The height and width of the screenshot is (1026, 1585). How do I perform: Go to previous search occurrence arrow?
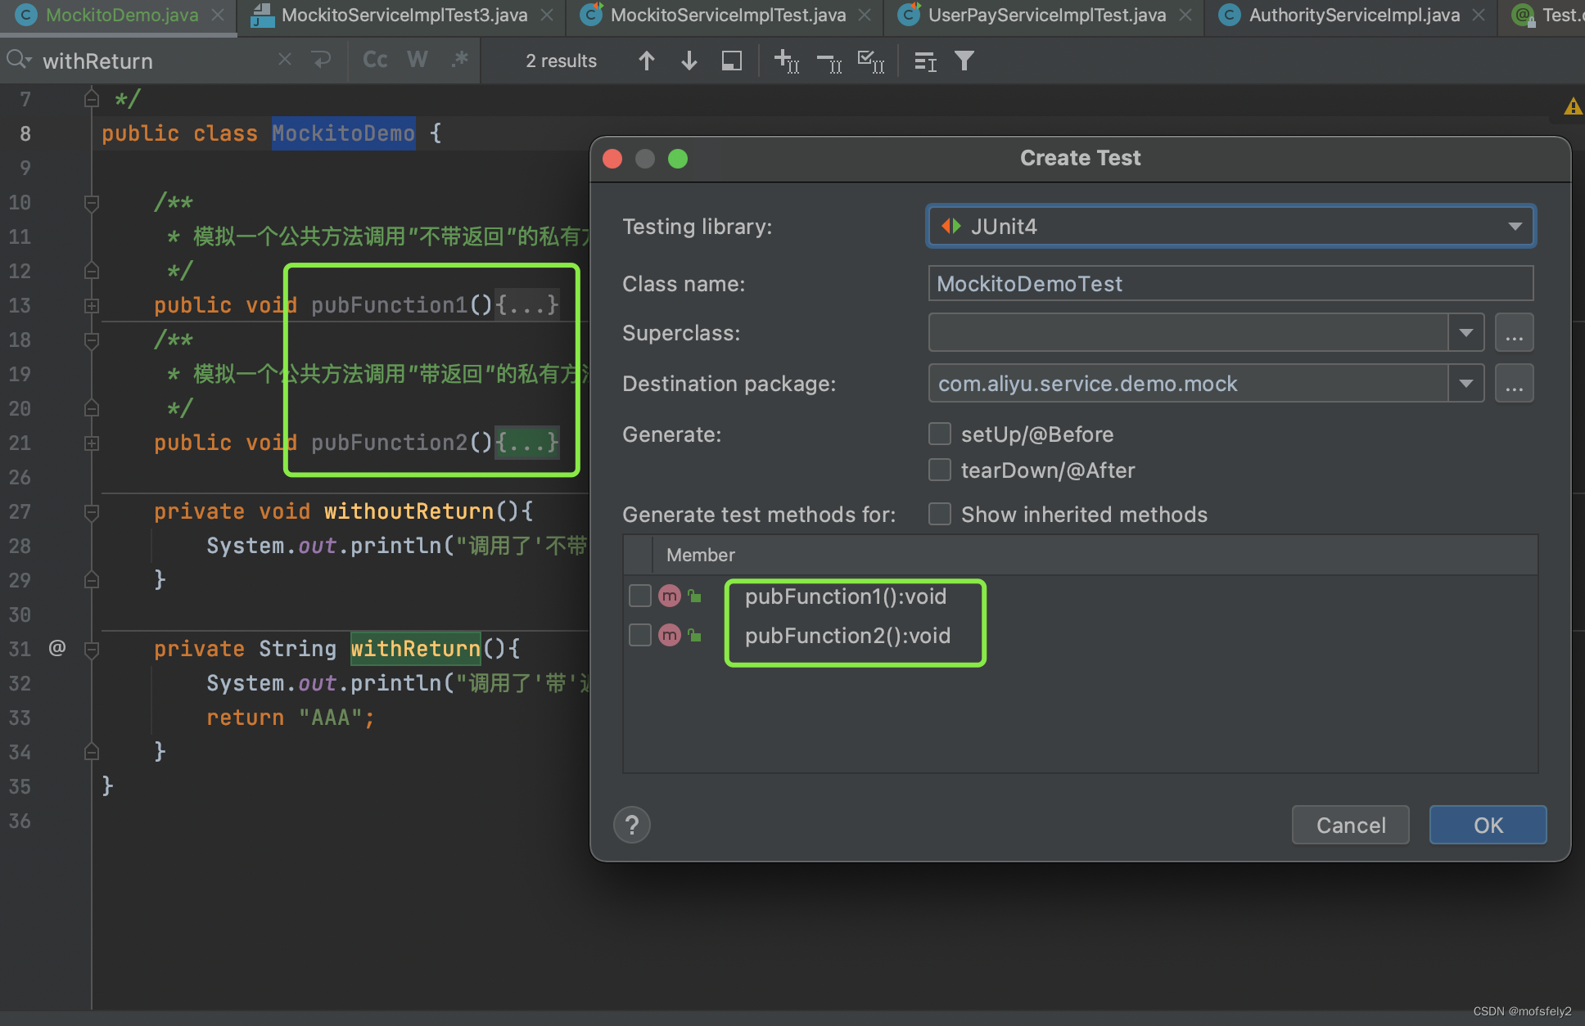pyautogui.click(x=647, y=61)
